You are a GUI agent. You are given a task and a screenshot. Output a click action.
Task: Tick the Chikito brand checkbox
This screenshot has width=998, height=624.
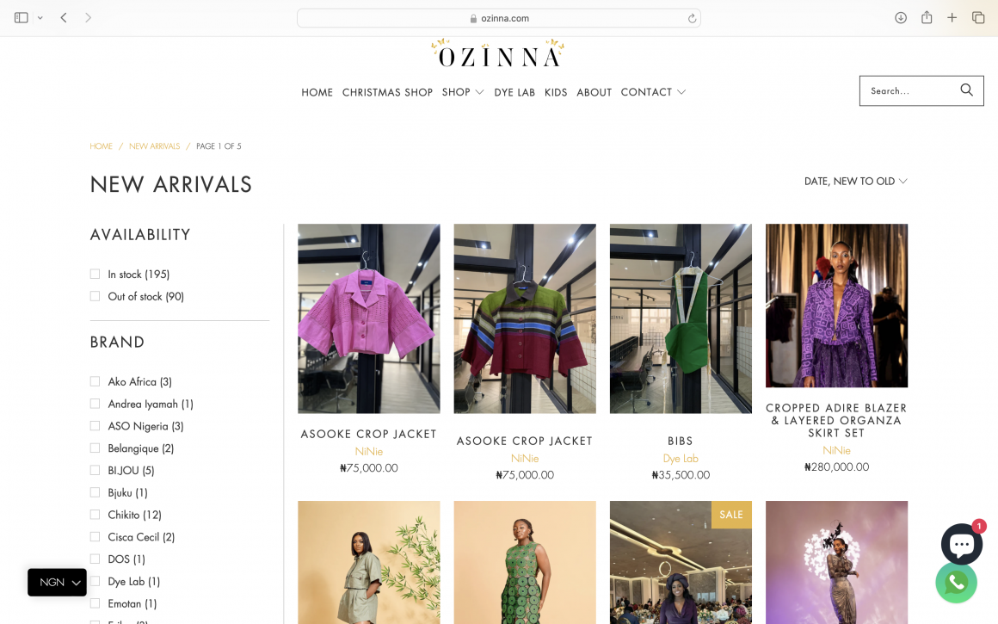(x=95, y=515)
